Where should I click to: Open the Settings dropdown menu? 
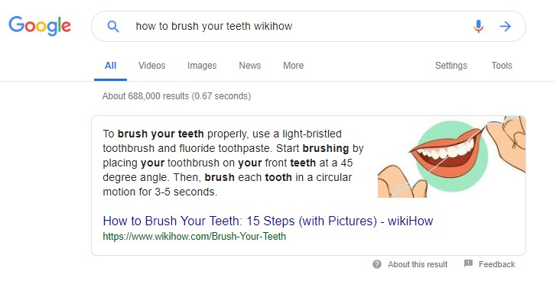pyautogui.click(x=451, y=66)
